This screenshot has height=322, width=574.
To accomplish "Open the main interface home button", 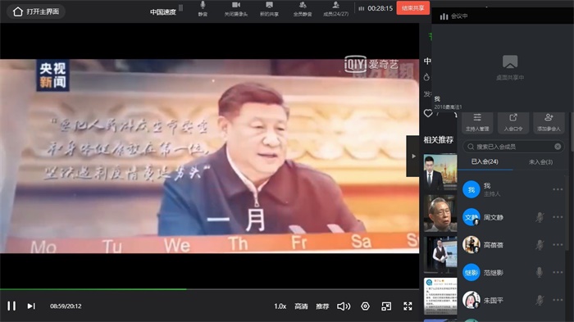I will coord(36,11).
